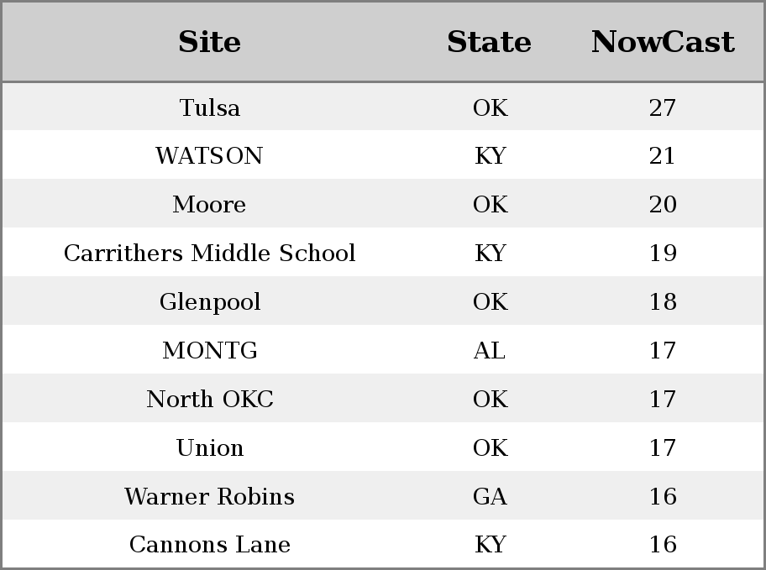Click the AL state cell
Image resolution: width=766 pixels, height=570 pixels.
[490, 350]
